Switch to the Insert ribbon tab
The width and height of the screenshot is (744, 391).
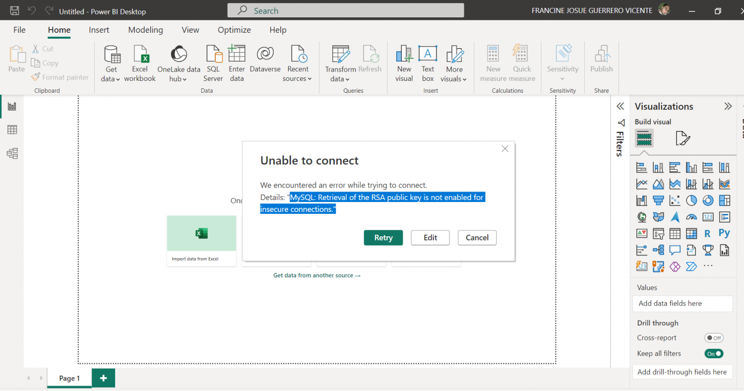tap(99, 30)
